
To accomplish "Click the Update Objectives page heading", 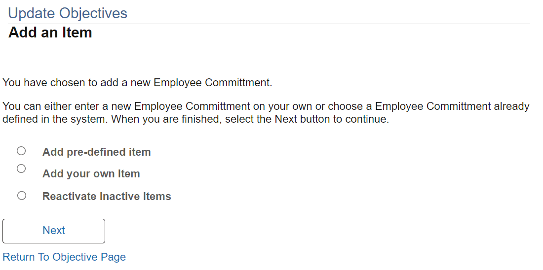I will pyautogui.click(x=68, y=13).
